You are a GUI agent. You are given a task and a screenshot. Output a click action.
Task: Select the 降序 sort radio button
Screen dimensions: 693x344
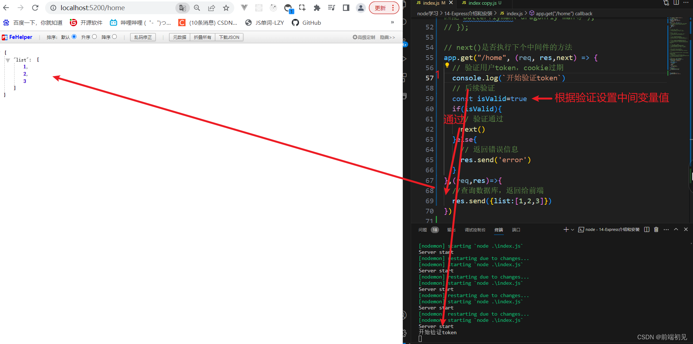click(115, 37)
